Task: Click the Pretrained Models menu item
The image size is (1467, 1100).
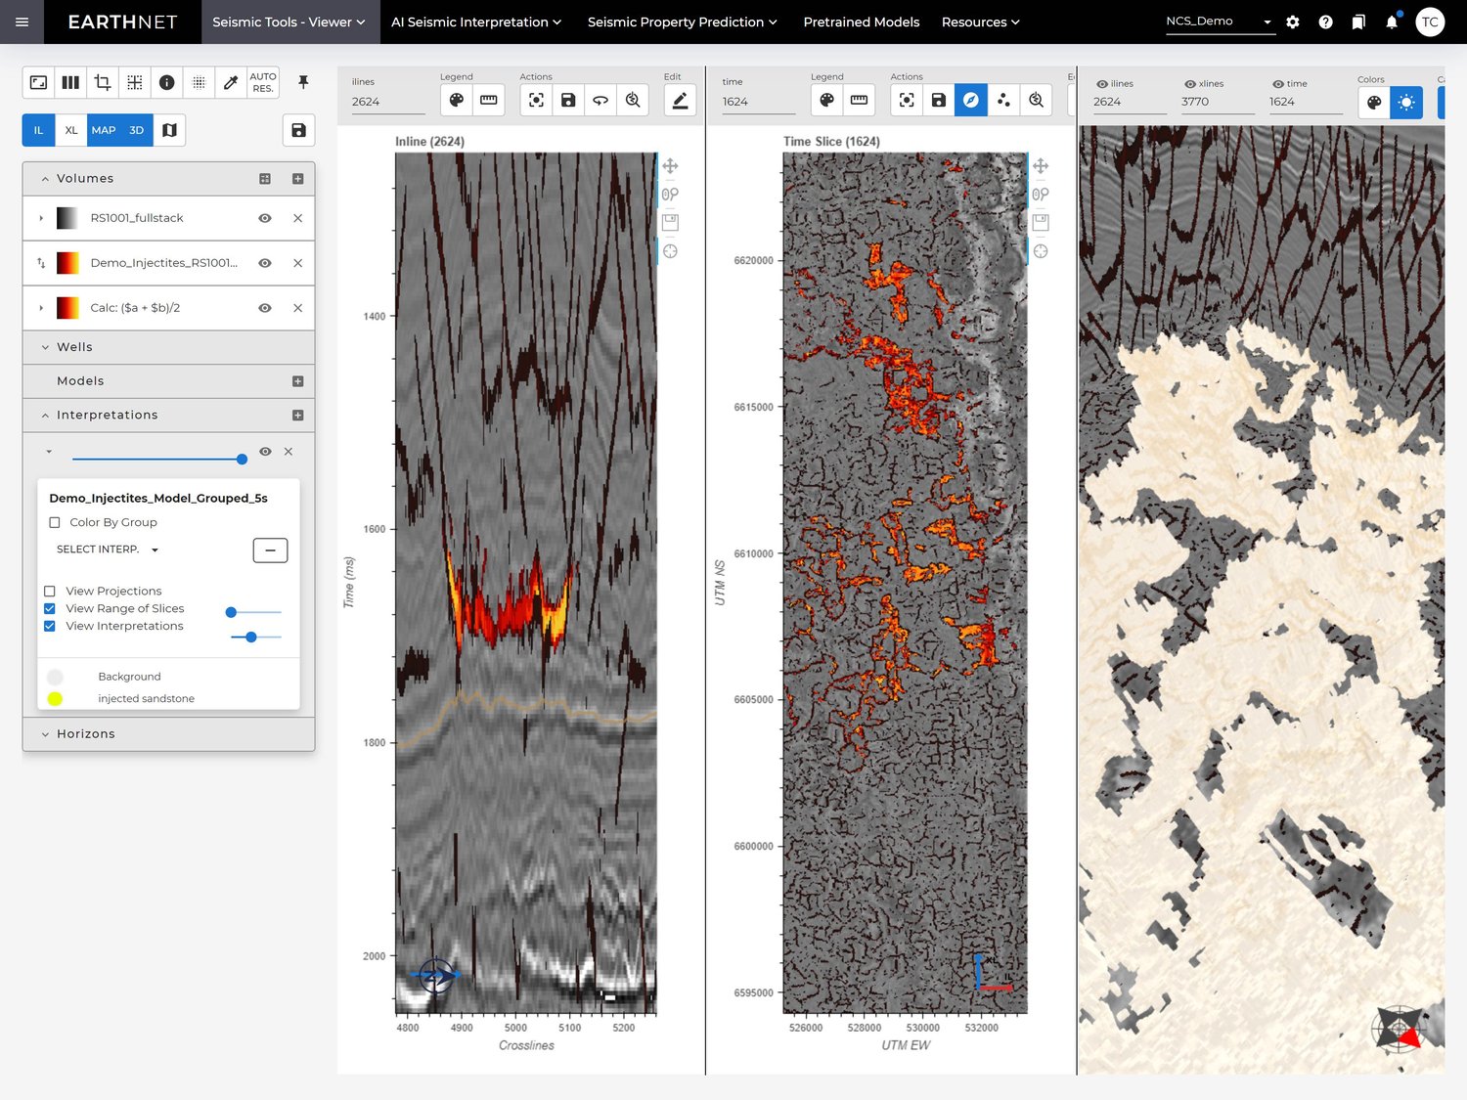Action: click(x=861, y=22)
